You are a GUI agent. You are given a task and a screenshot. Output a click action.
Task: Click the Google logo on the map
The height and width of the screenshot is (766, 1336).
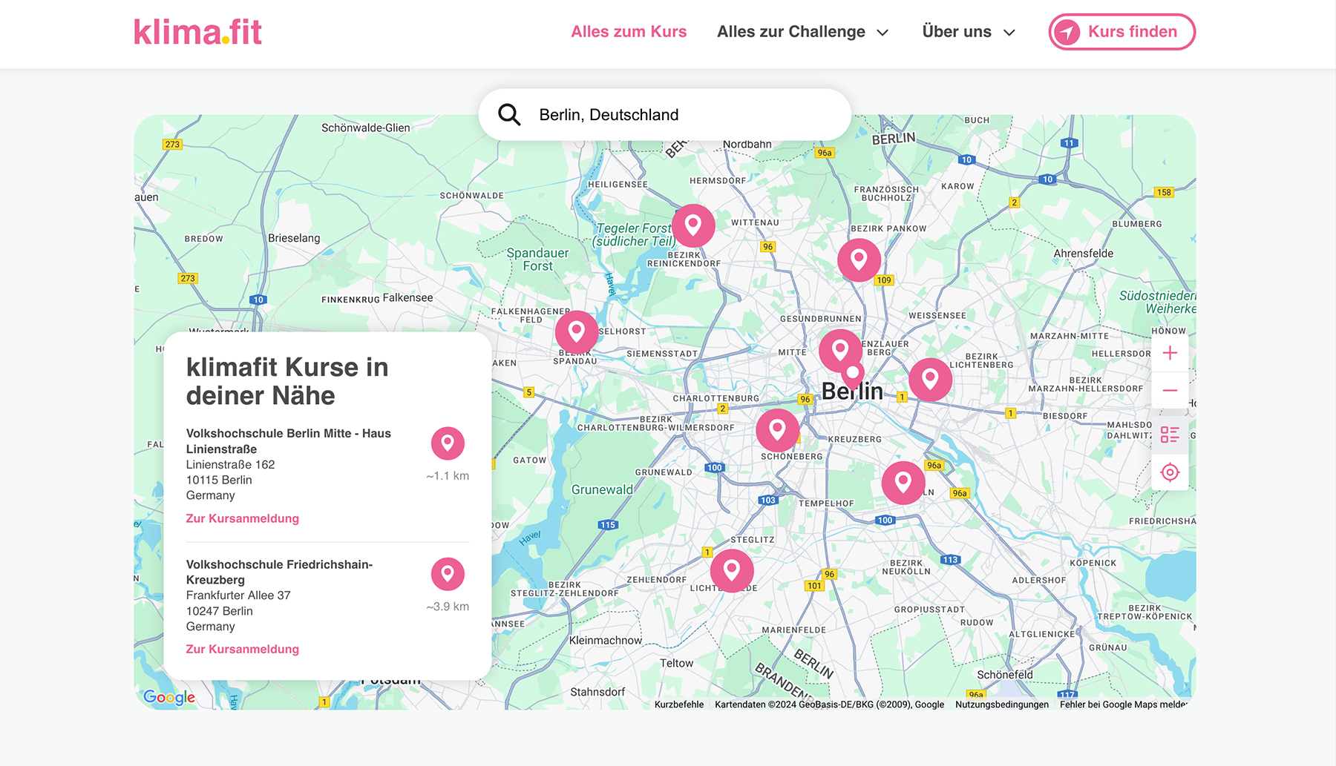(169, 697)
